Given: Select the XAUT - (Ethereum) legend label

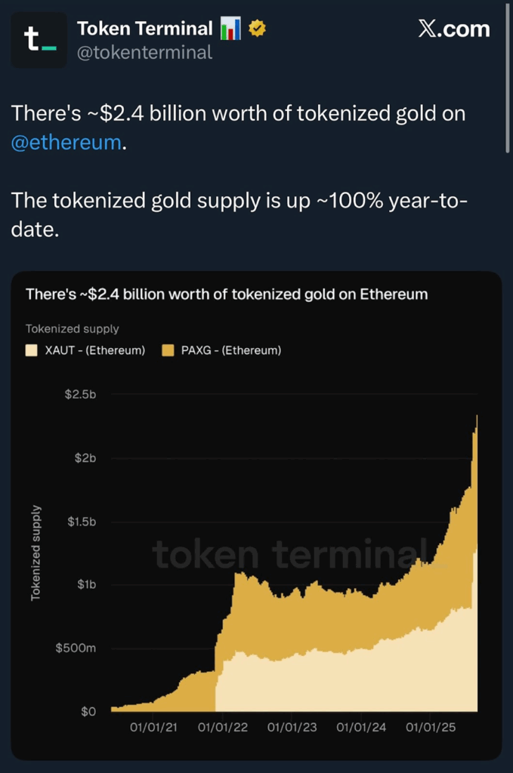Looking at the screenshot, I should 95,350.
